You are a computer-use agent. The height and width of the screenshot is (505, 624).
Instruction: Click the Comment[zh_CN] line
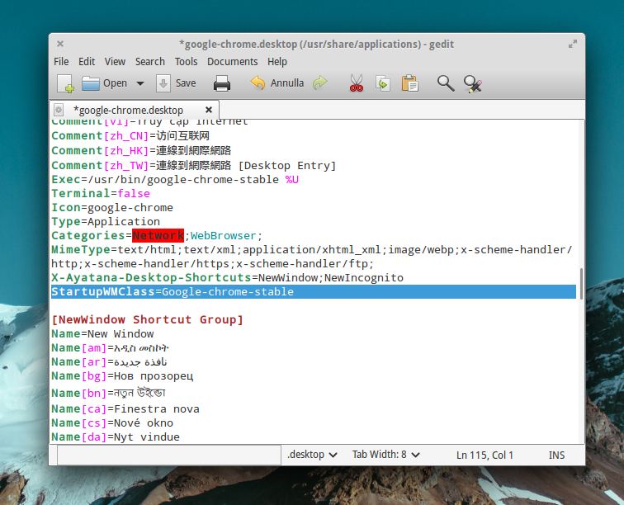[x=130, y=135]
